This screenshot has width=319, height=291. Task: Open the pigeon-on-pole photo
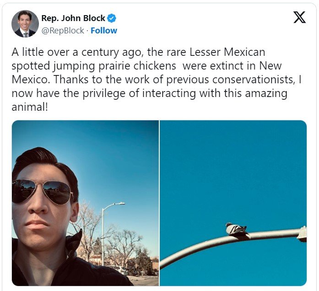(233, 203)
